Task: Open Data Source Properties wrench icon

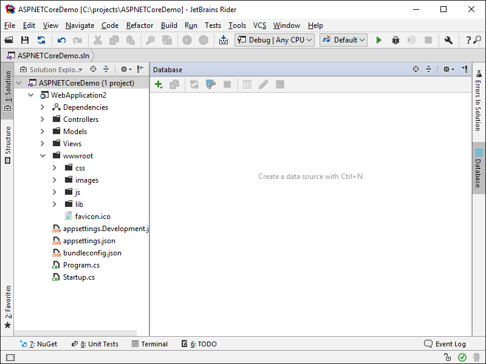Action: pos(211,84)
